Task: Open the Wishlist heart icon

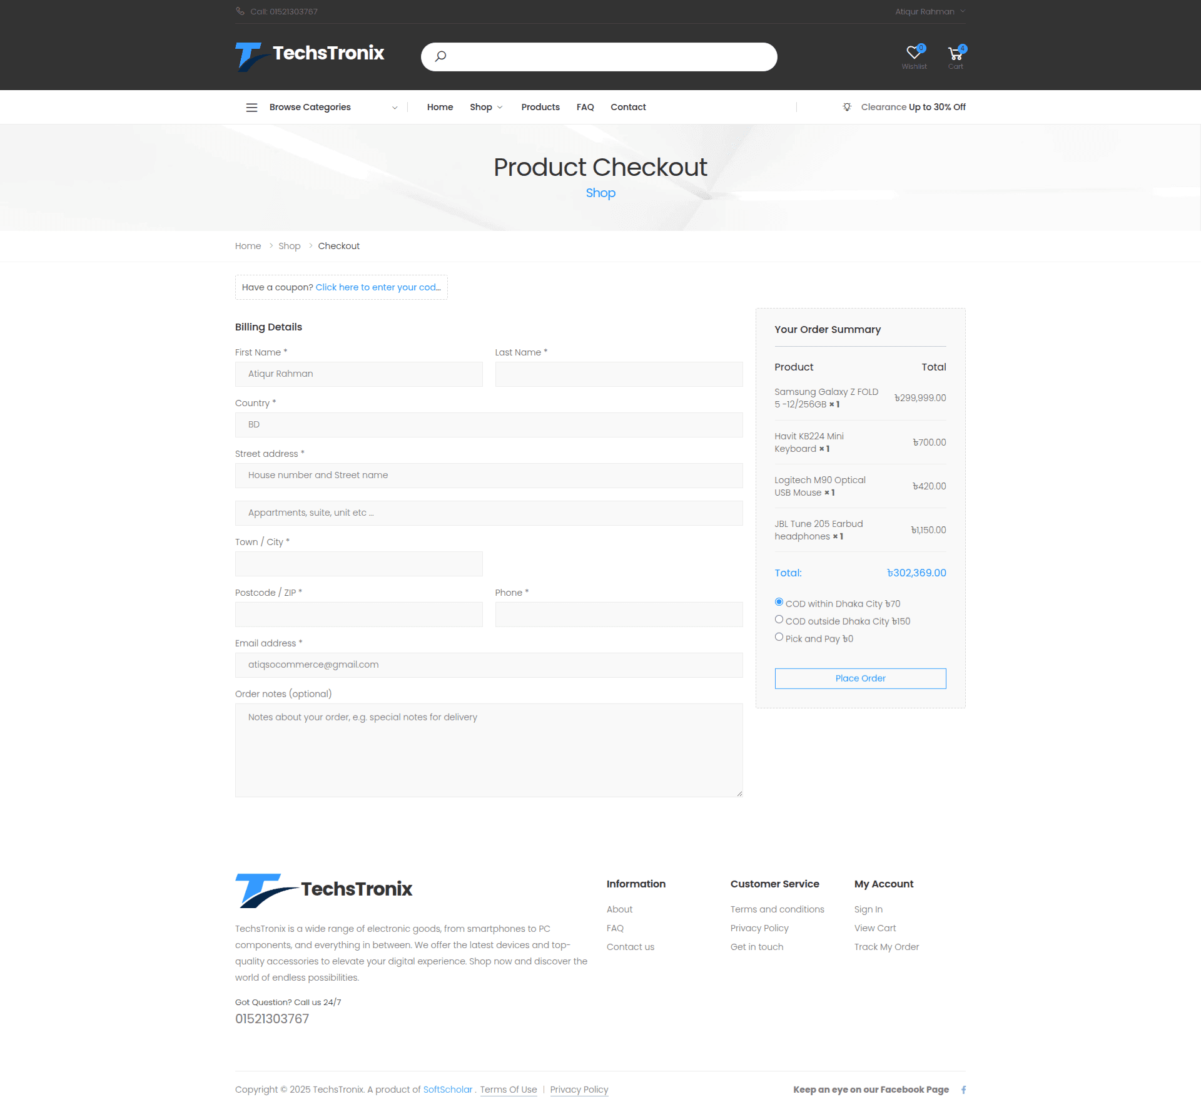Action: 914,53
